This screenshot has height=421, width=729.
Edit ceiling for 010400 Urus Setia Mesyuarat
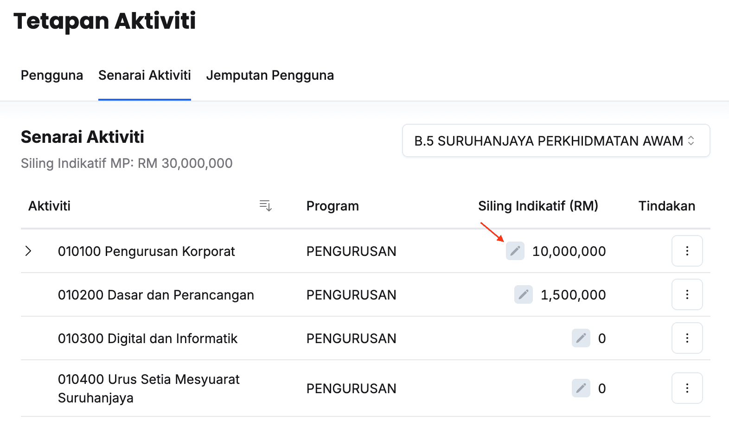[x=581, y=388]
